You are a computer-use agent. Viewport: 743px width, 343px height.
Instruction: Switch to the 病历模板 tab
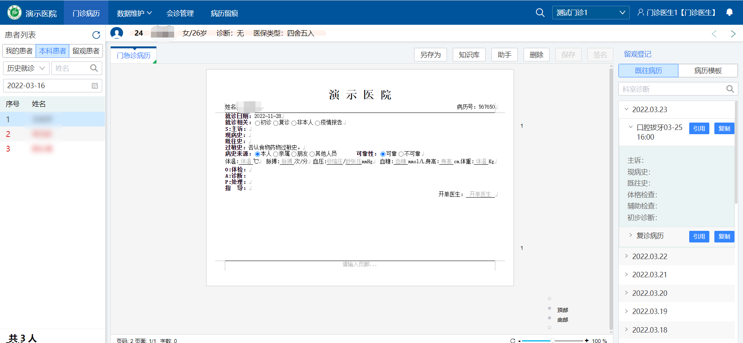click(707, 71)
